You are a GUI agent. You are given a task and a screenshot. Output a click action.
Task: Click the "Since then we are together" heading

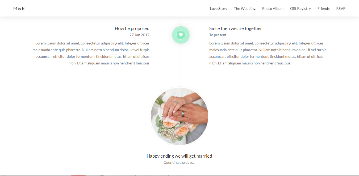coord(236,28)
